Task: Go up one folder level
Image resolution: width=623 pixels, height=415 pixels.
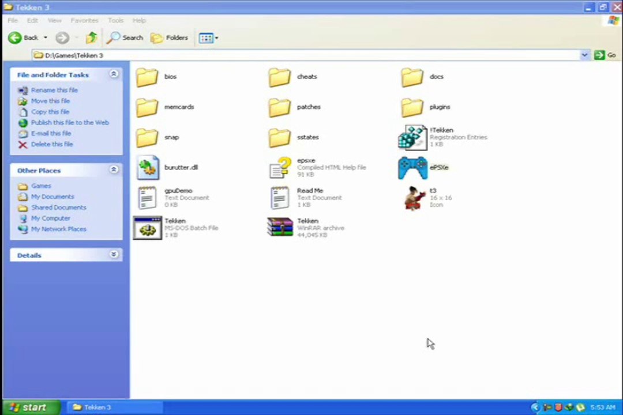Action: tap(91, 37)
